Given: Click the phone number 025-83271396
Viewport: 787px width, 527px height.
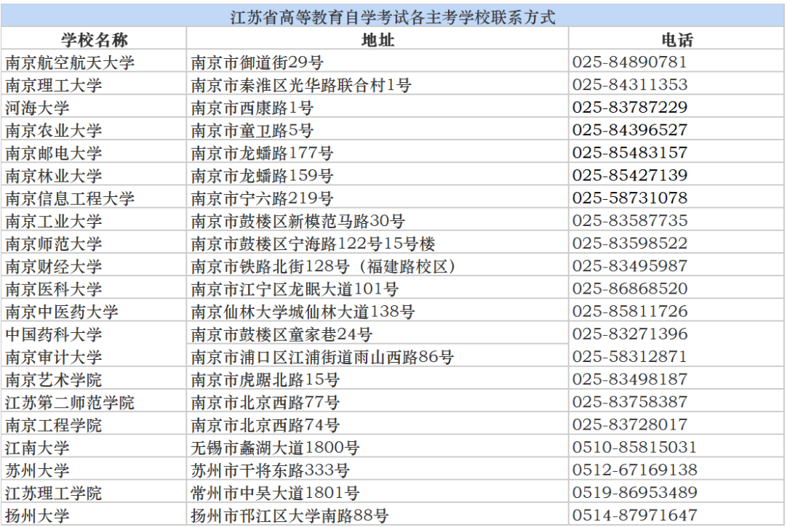Looking at the screenshot, I should 629,334.
